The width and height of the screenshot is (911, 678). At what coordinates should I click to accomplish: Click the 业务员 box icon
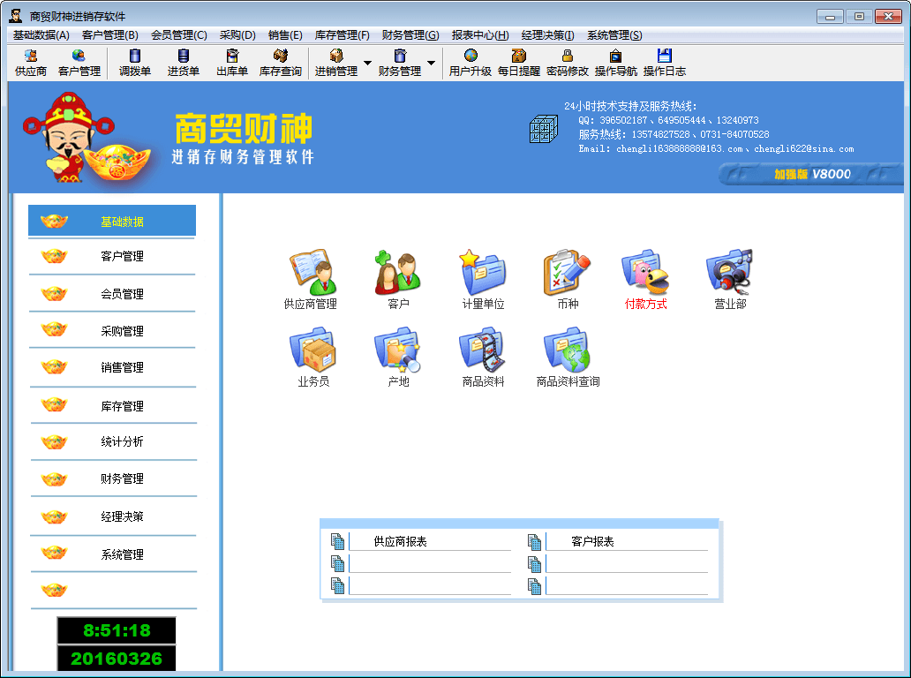(x=312, y=350)
